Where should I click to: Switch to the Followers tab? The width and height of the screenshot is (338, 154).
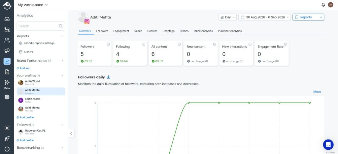[x=102, y=31]
